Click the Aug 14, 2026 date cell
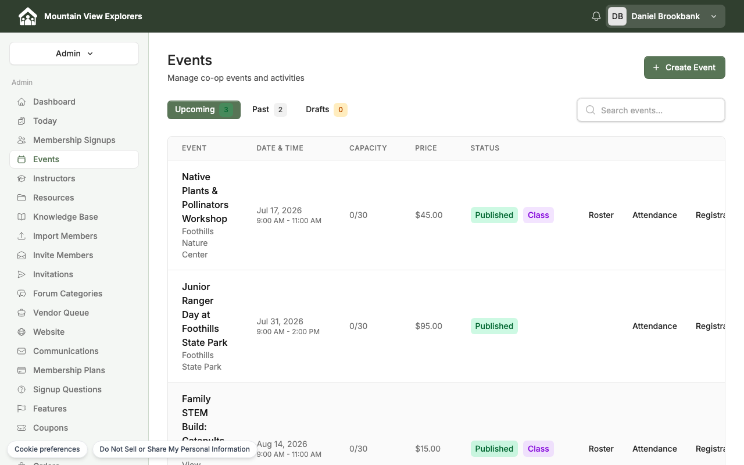 click(282, 444)
